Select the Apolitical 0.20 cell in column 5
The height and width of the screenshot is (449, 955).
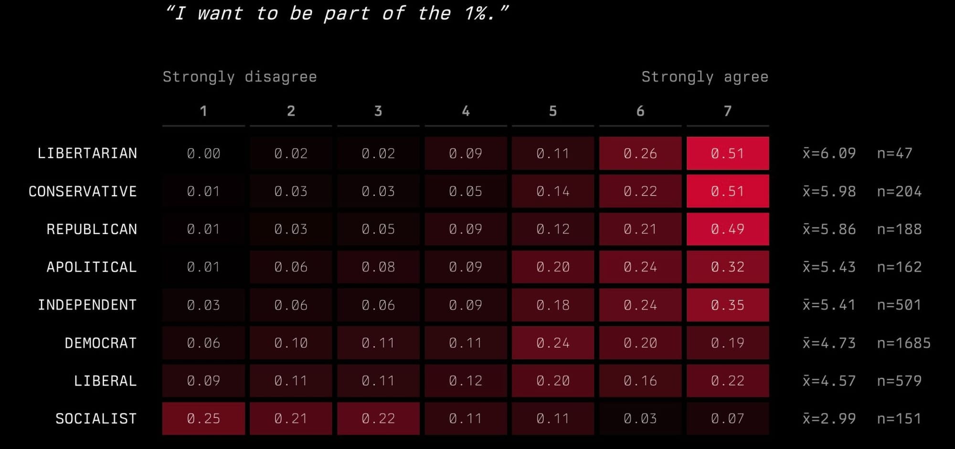click(x=553, y=267)
